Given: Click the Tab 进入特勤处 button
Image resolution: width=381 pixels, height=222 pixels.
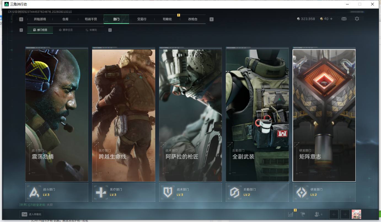Looking at the screenshot, I should click(x=31, y=214).
